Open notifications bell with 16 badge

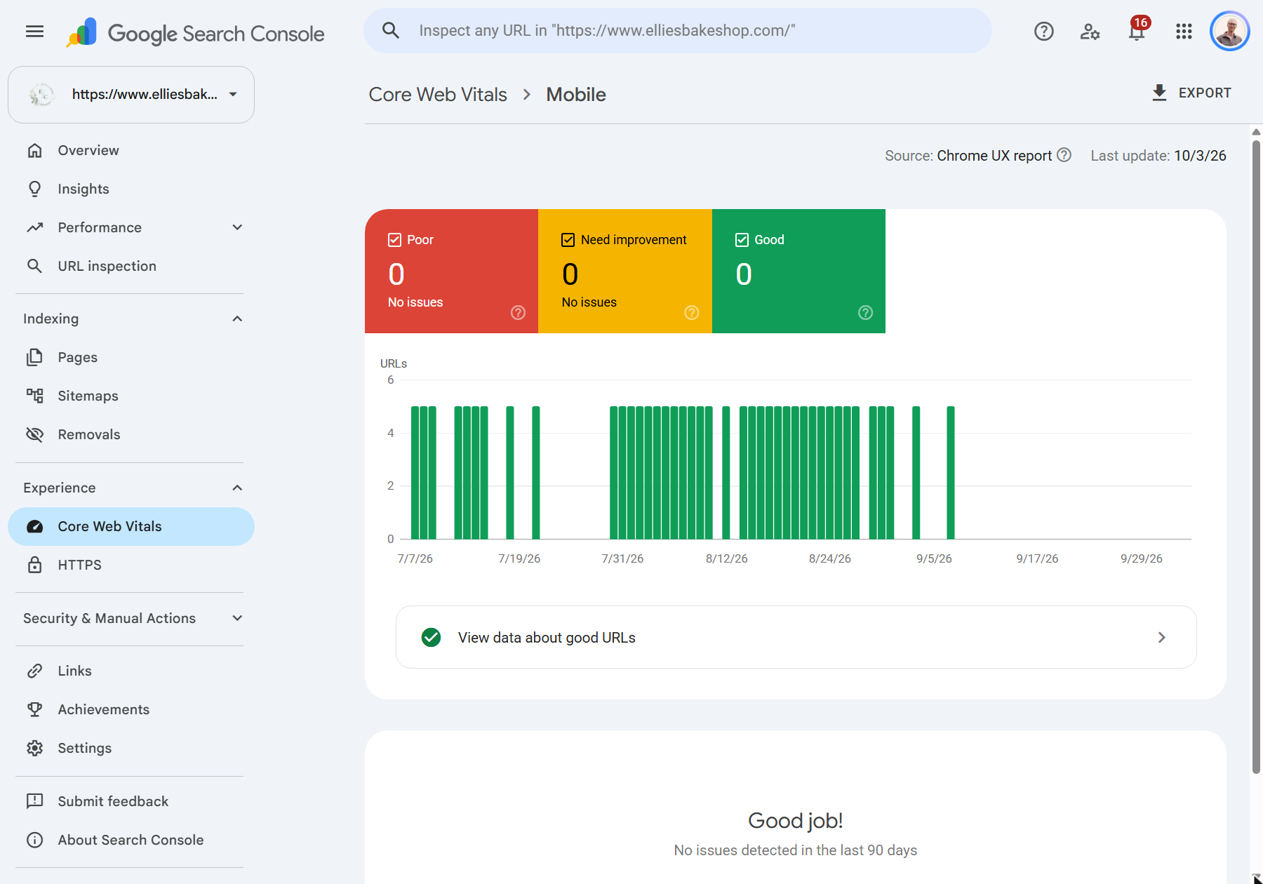[x=1137, y=30]
